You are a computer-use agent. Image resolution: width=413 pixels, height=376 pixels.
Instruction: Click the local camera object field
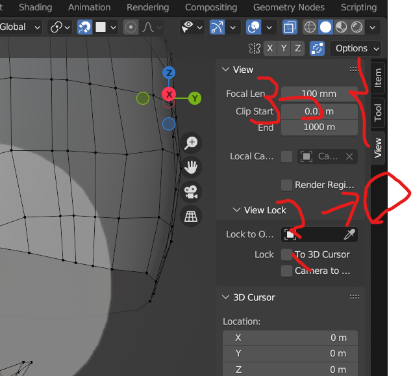click(327, 157)
